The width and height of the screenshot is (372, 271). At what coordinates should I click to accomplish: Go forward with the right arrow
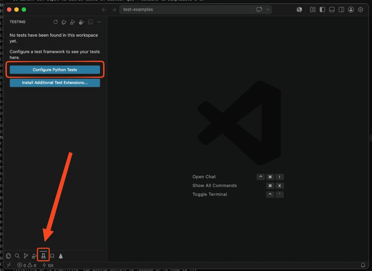click(114, 10)
